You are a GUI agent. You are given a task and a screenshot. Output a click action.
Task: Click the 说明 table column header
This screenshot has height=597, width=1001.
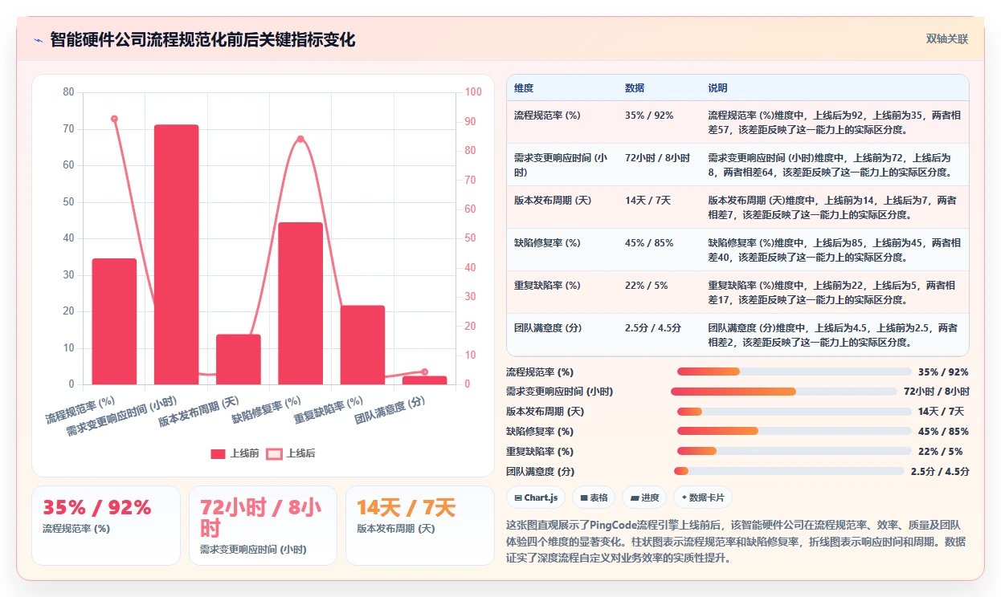717,87
